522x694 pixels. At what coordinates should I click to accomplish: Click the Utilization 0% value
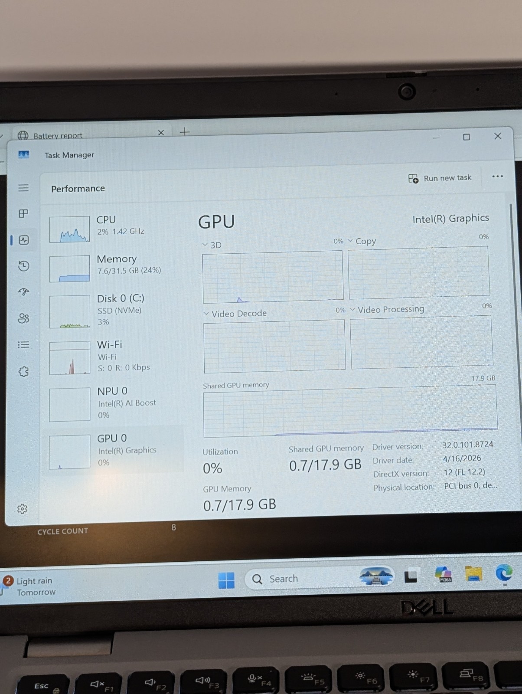point(212,468)
